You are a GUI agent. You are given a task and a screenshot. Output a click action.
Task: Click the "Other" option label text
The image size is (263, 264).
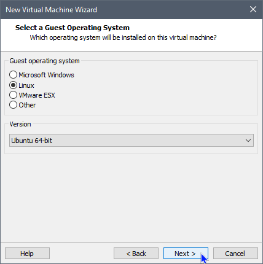click(27, 105)
